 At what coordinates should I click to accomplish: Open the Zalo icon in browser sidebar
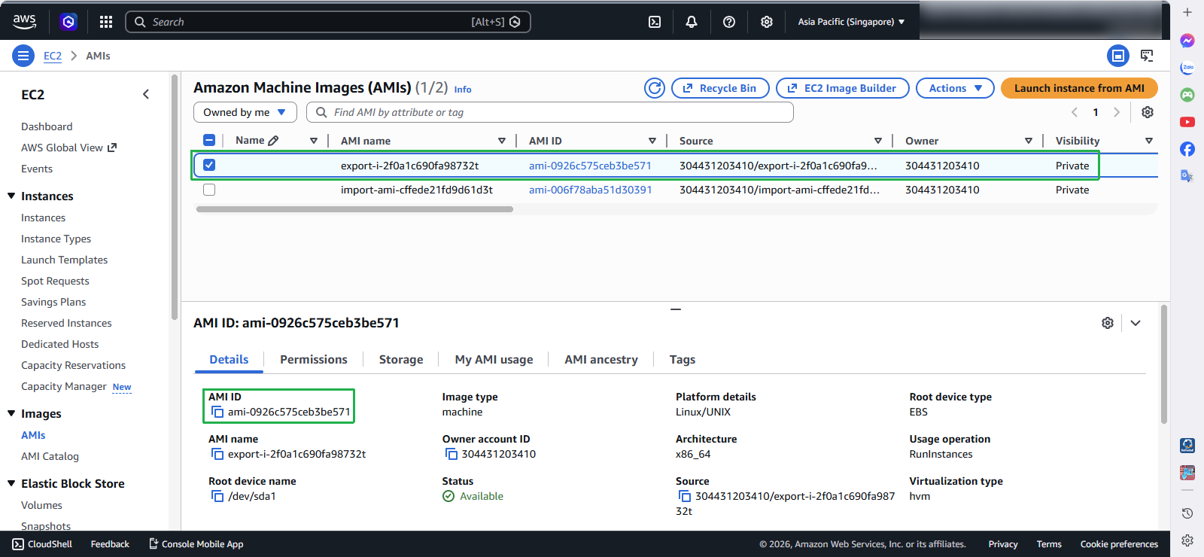[x=1187, y=68]
